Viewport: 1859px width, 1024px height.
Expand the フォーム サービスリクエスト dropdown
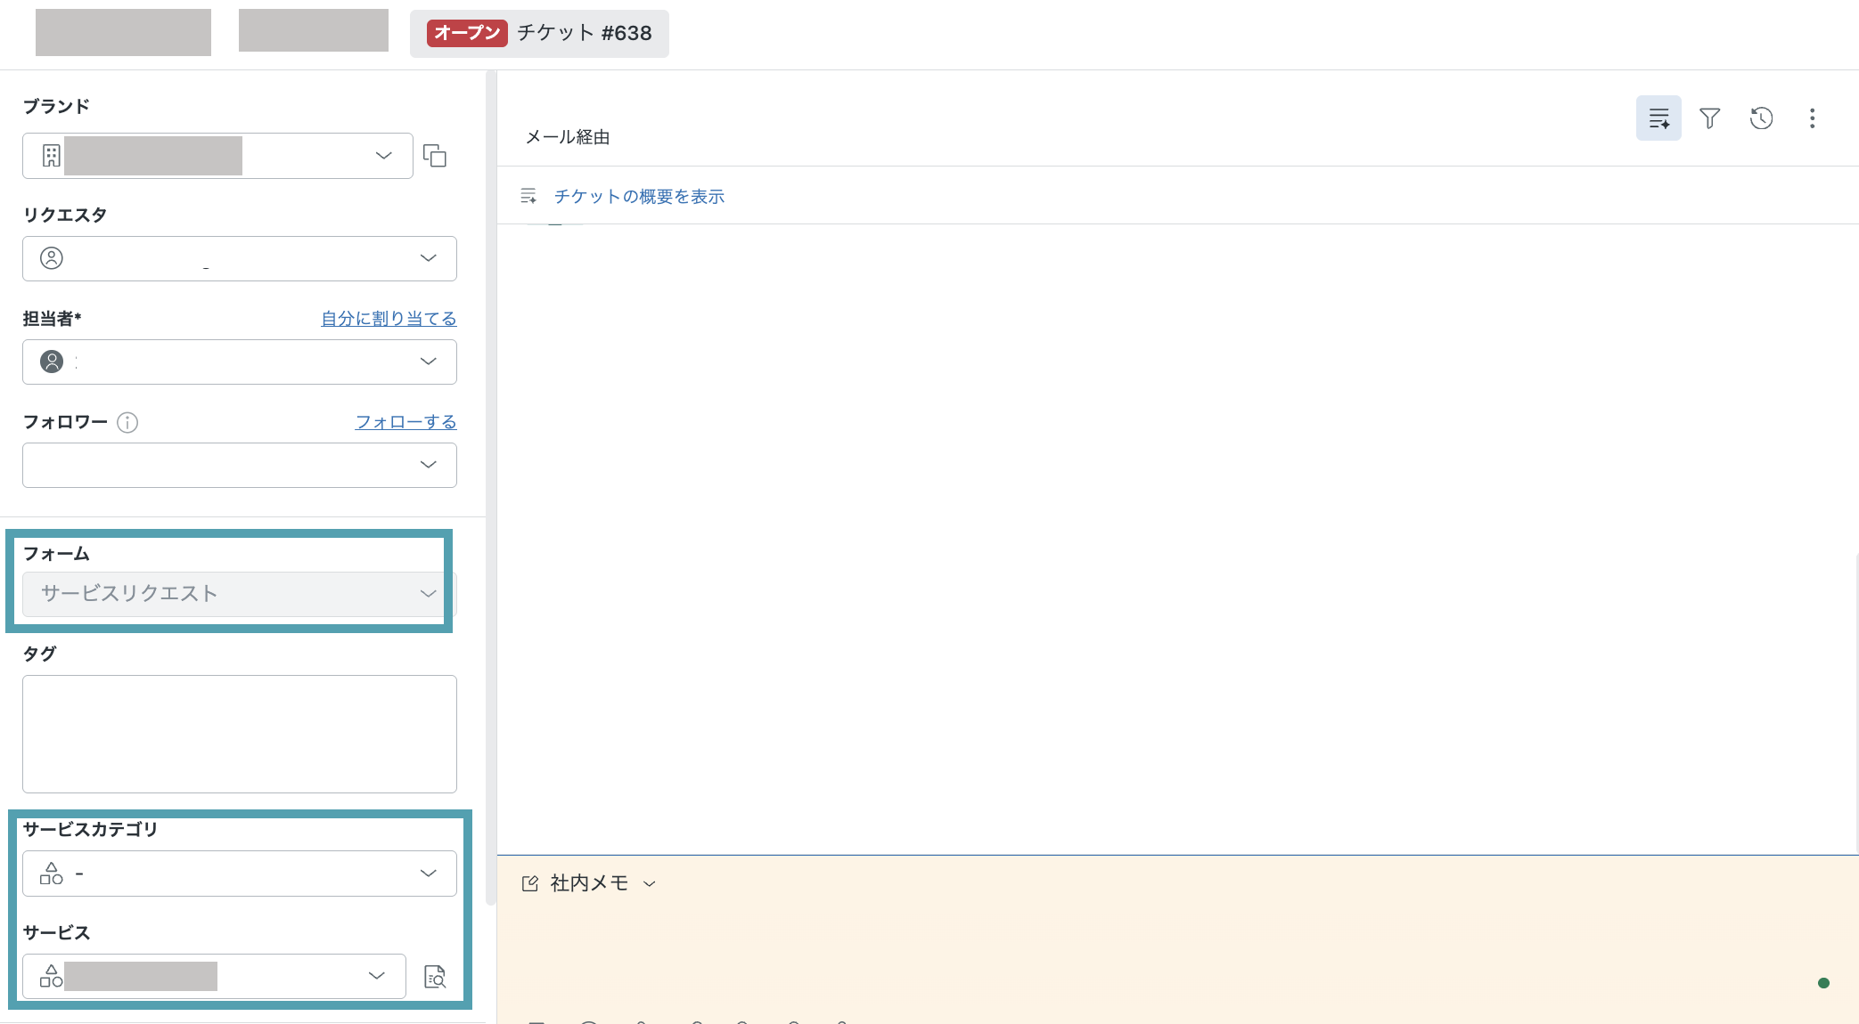point(240,594)
